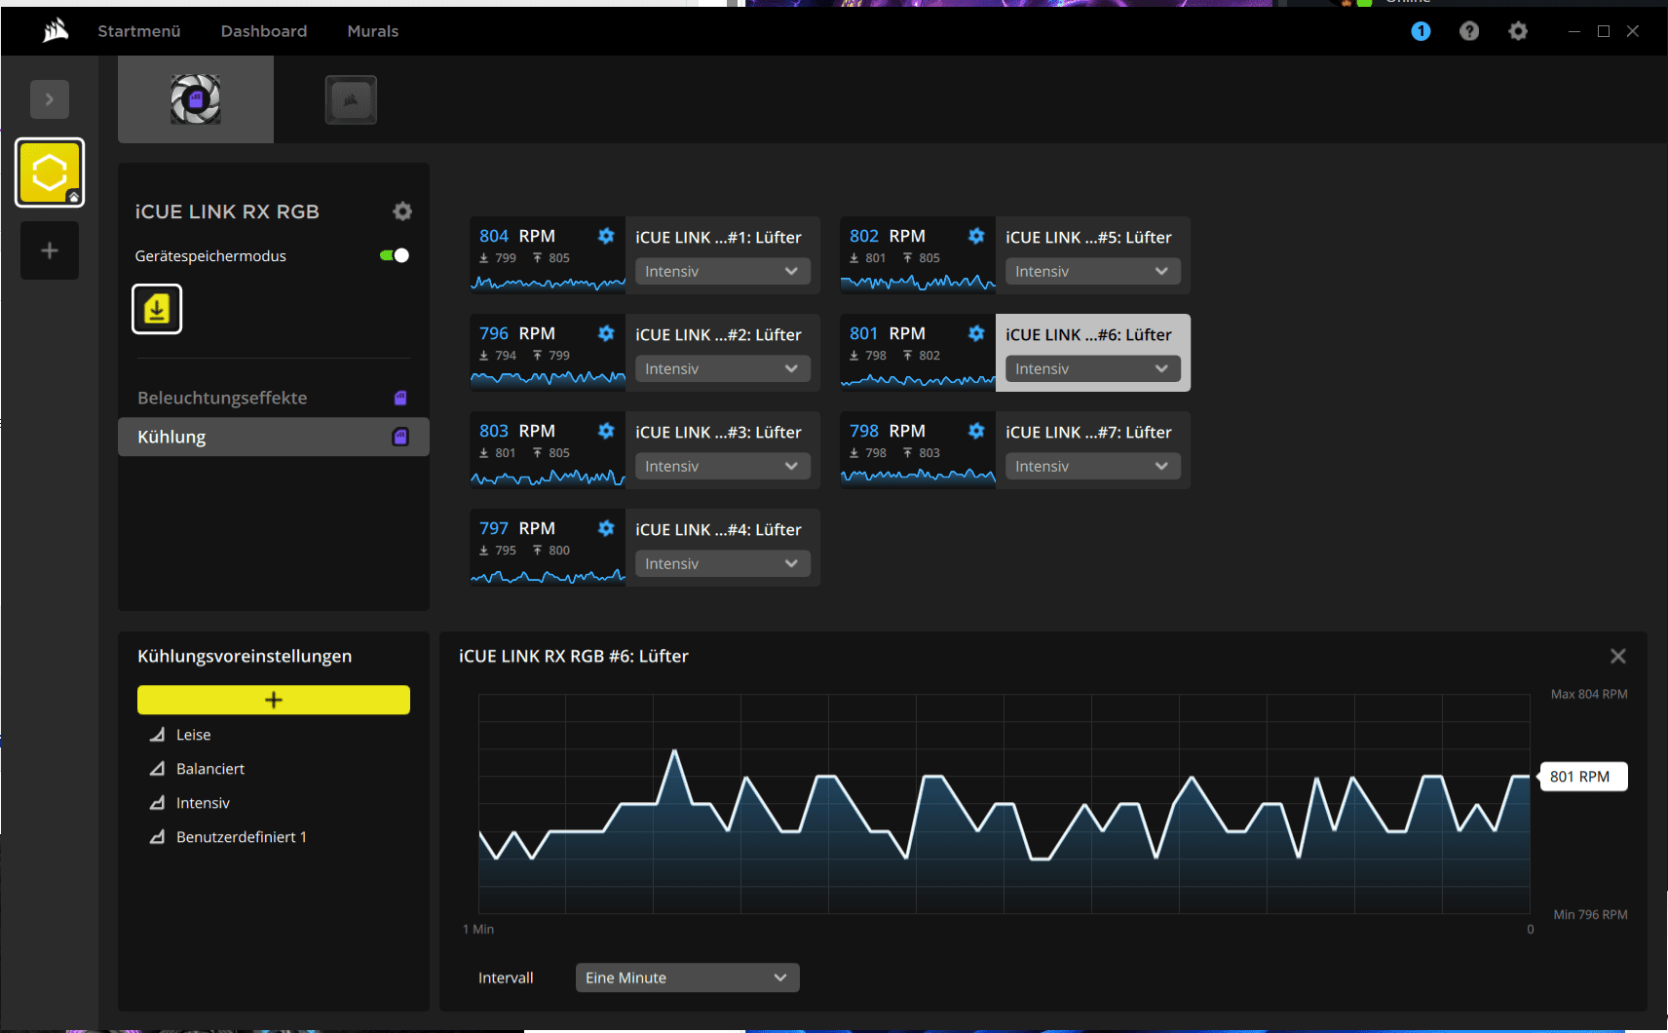The height and width of the screenshot is (1033, 1668).
Task: Choose the Balanciert cooling preset
Action: pos(210,768)
